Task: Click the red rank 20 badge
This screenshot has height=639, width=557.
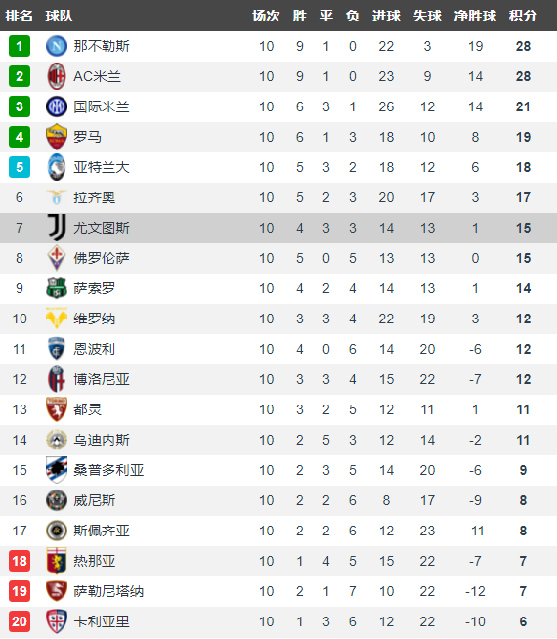Action: click(x=20, y=621)
